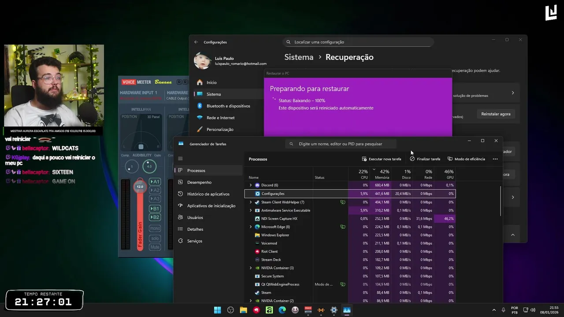Open the three-dot more options in Task Manager
The height and width of the screenshot is (317, 564).
(495, 159)
